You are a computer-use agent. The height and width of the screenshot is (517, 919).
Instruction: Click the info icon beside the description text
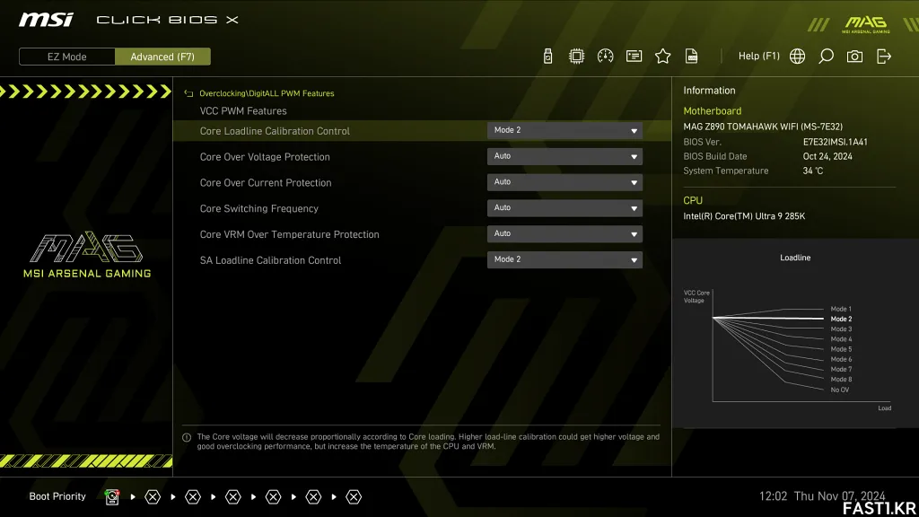coord(187,437)
